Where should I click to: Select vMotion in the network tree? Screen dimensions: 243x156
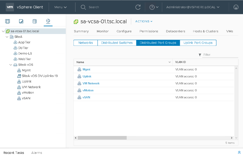pyautogui.click(x=28, y=93)
